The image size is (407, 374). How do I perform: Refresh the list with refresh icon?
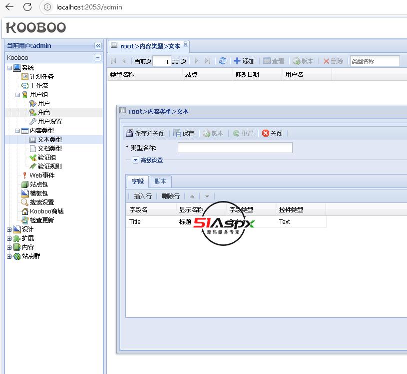222,61
